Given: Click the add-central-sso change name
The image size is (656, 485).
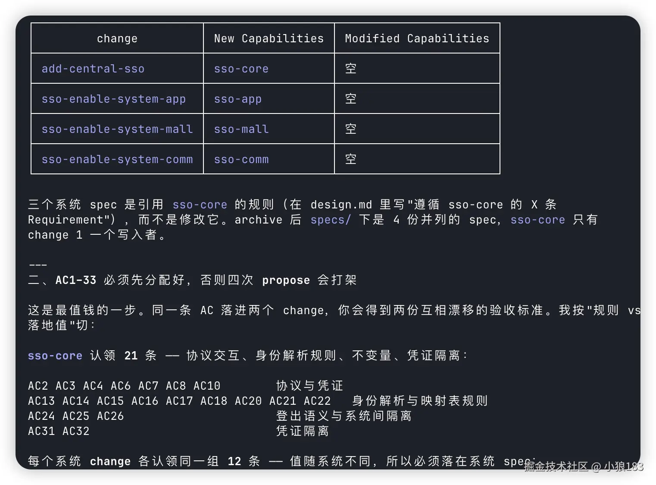Looking at the screenshot, I should coord(93,69).
